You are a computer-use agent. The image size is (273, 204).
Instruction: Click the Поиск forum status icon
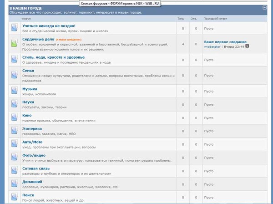[x=15, y=197]
